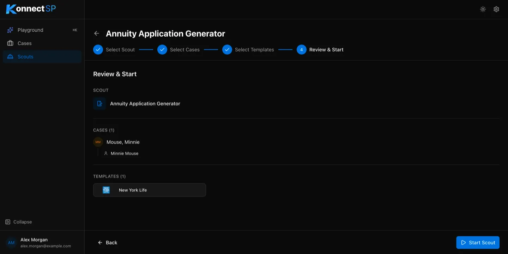Click the Annuity Application Generator scout icon

coord(99,104)
